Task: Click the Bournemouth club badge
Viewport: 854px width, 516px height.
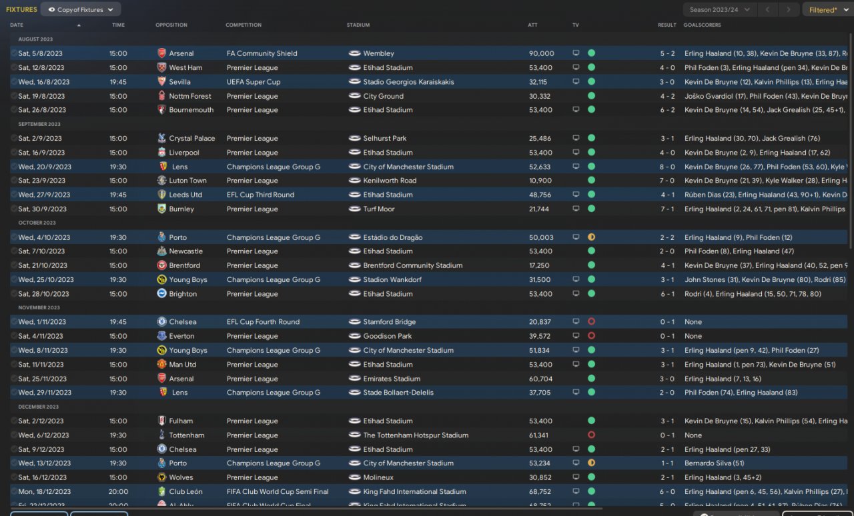Action: (161, 110)
